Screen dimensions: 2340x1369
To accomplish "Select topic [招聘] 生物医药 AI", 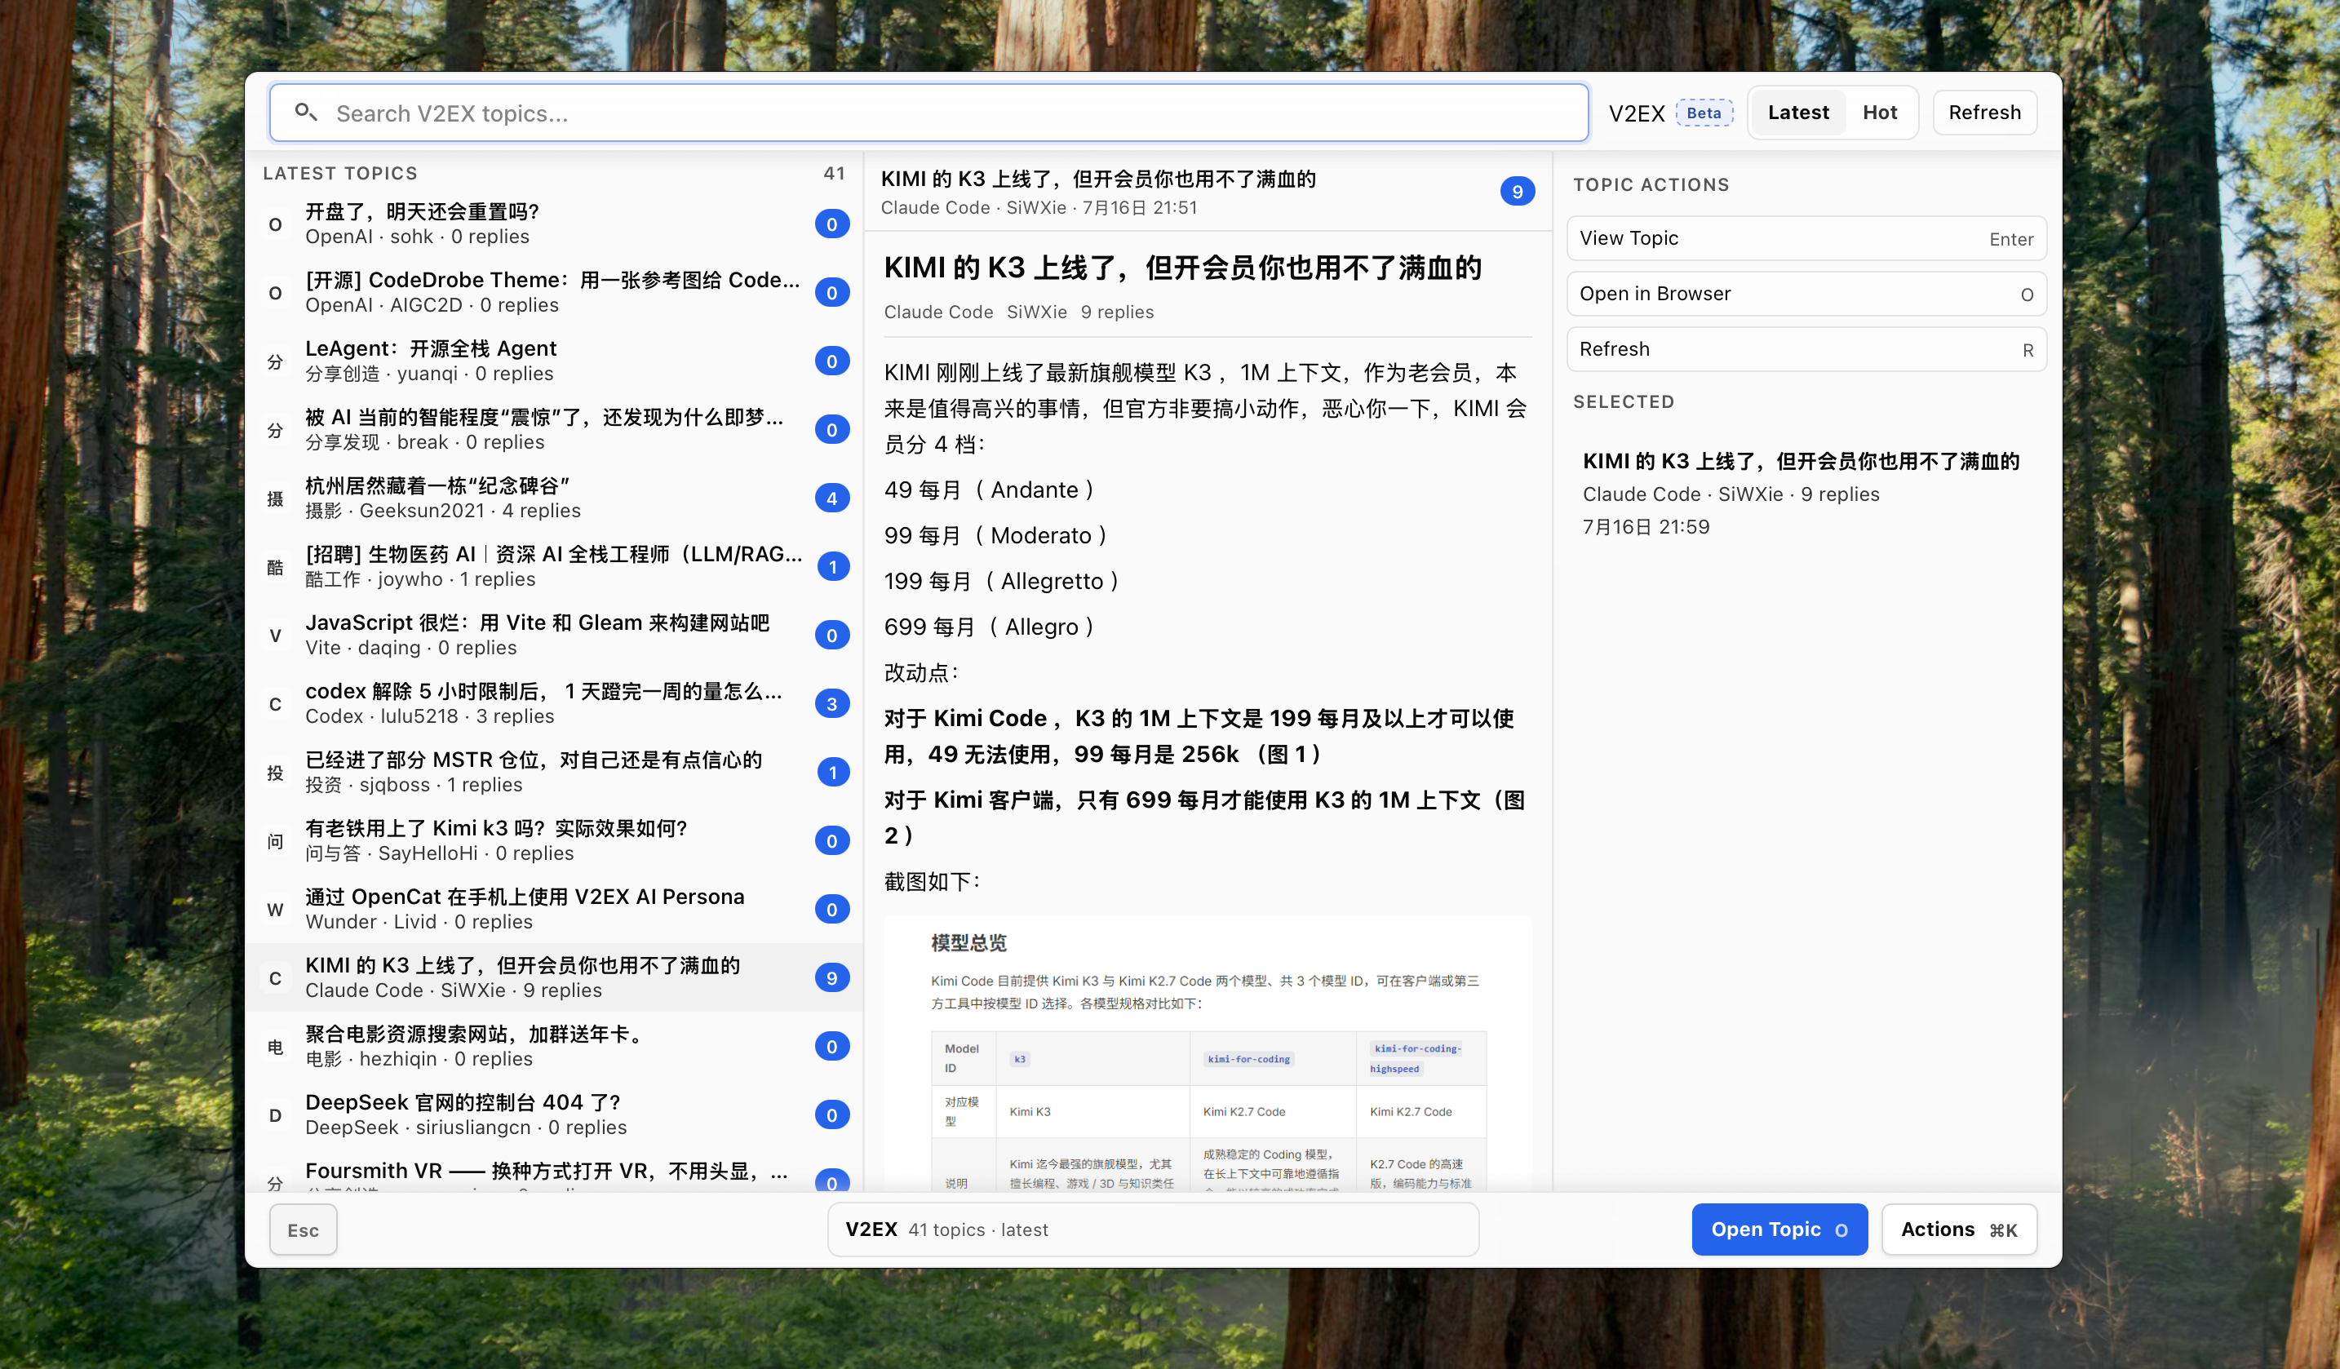I will coord(554,566).
